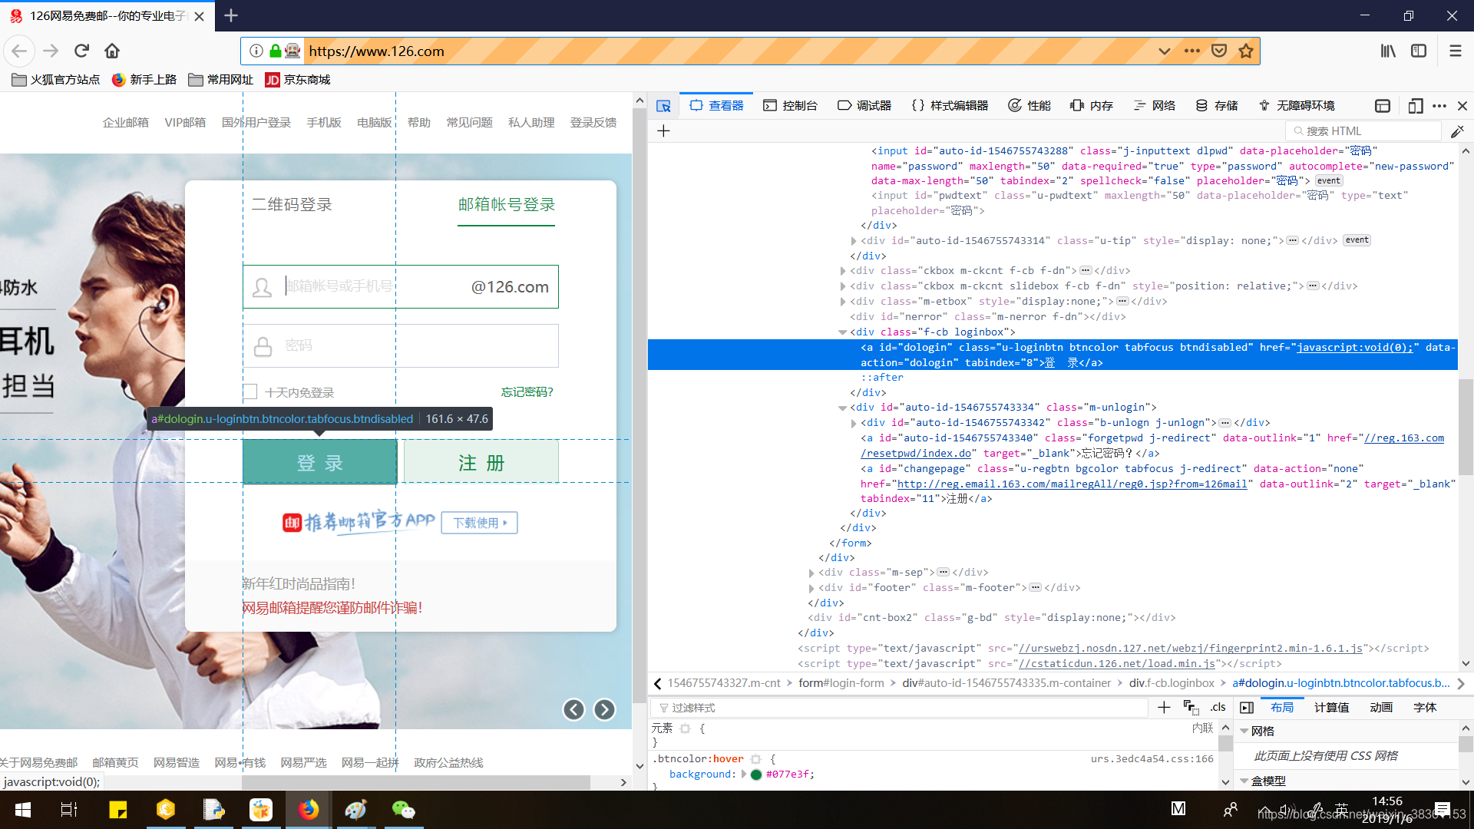Collapse f-cb loginbox div node
Screen dimensions: 1474x829
(x=842, y=332)
